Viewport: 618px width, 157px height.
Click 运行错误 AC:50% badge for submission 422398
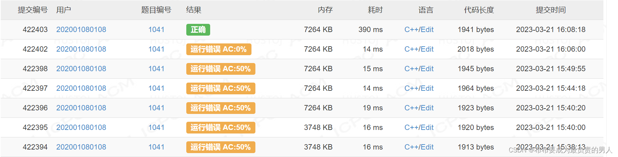point(221,69)
